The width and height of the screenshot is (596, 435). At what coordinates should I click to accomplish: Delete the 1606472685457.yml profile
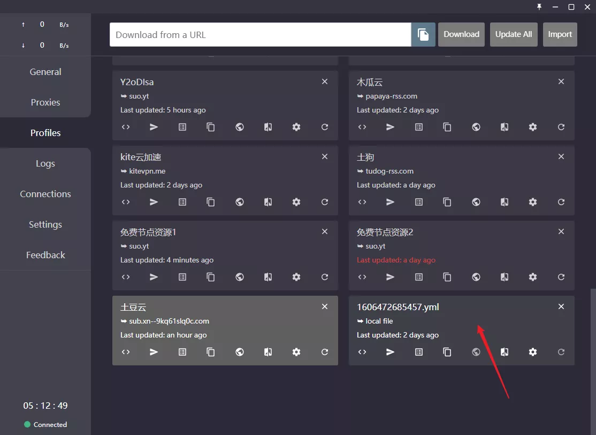561,306
